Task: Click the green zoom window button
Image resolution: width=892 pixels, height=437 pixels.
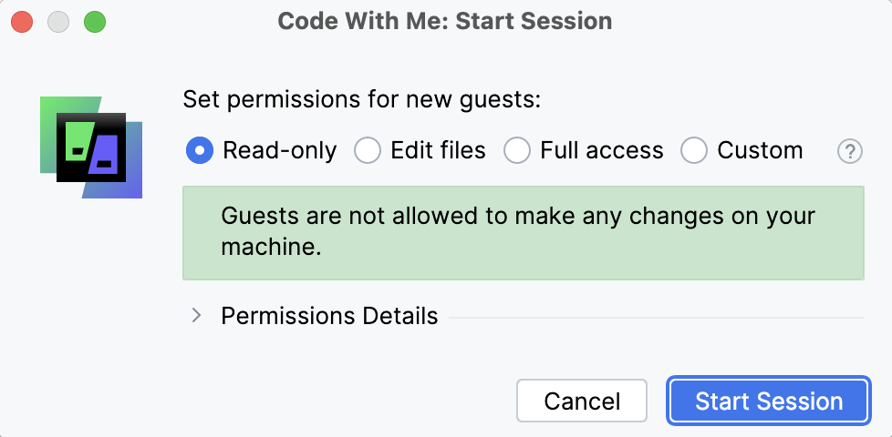Action: click(95, 21)
